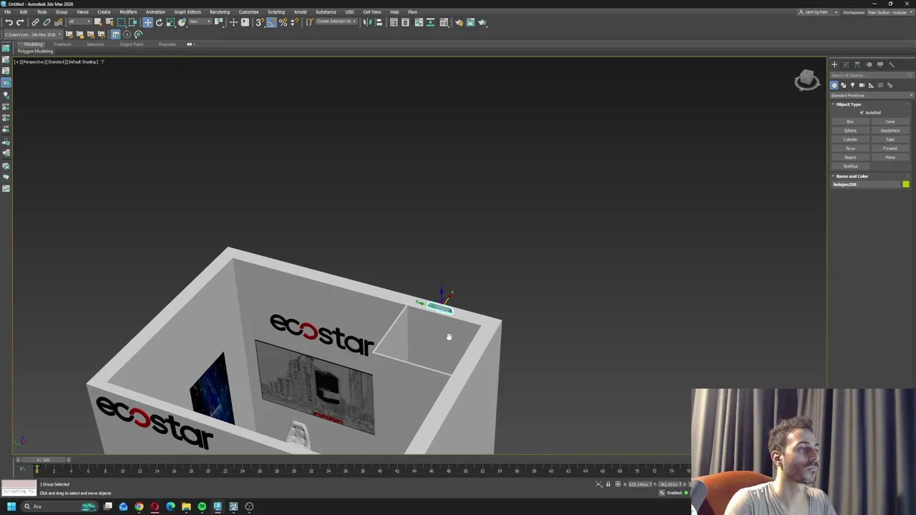Click the TextPlus primitive button
This screenshot has width=916, height=515.
click(850, 166)
